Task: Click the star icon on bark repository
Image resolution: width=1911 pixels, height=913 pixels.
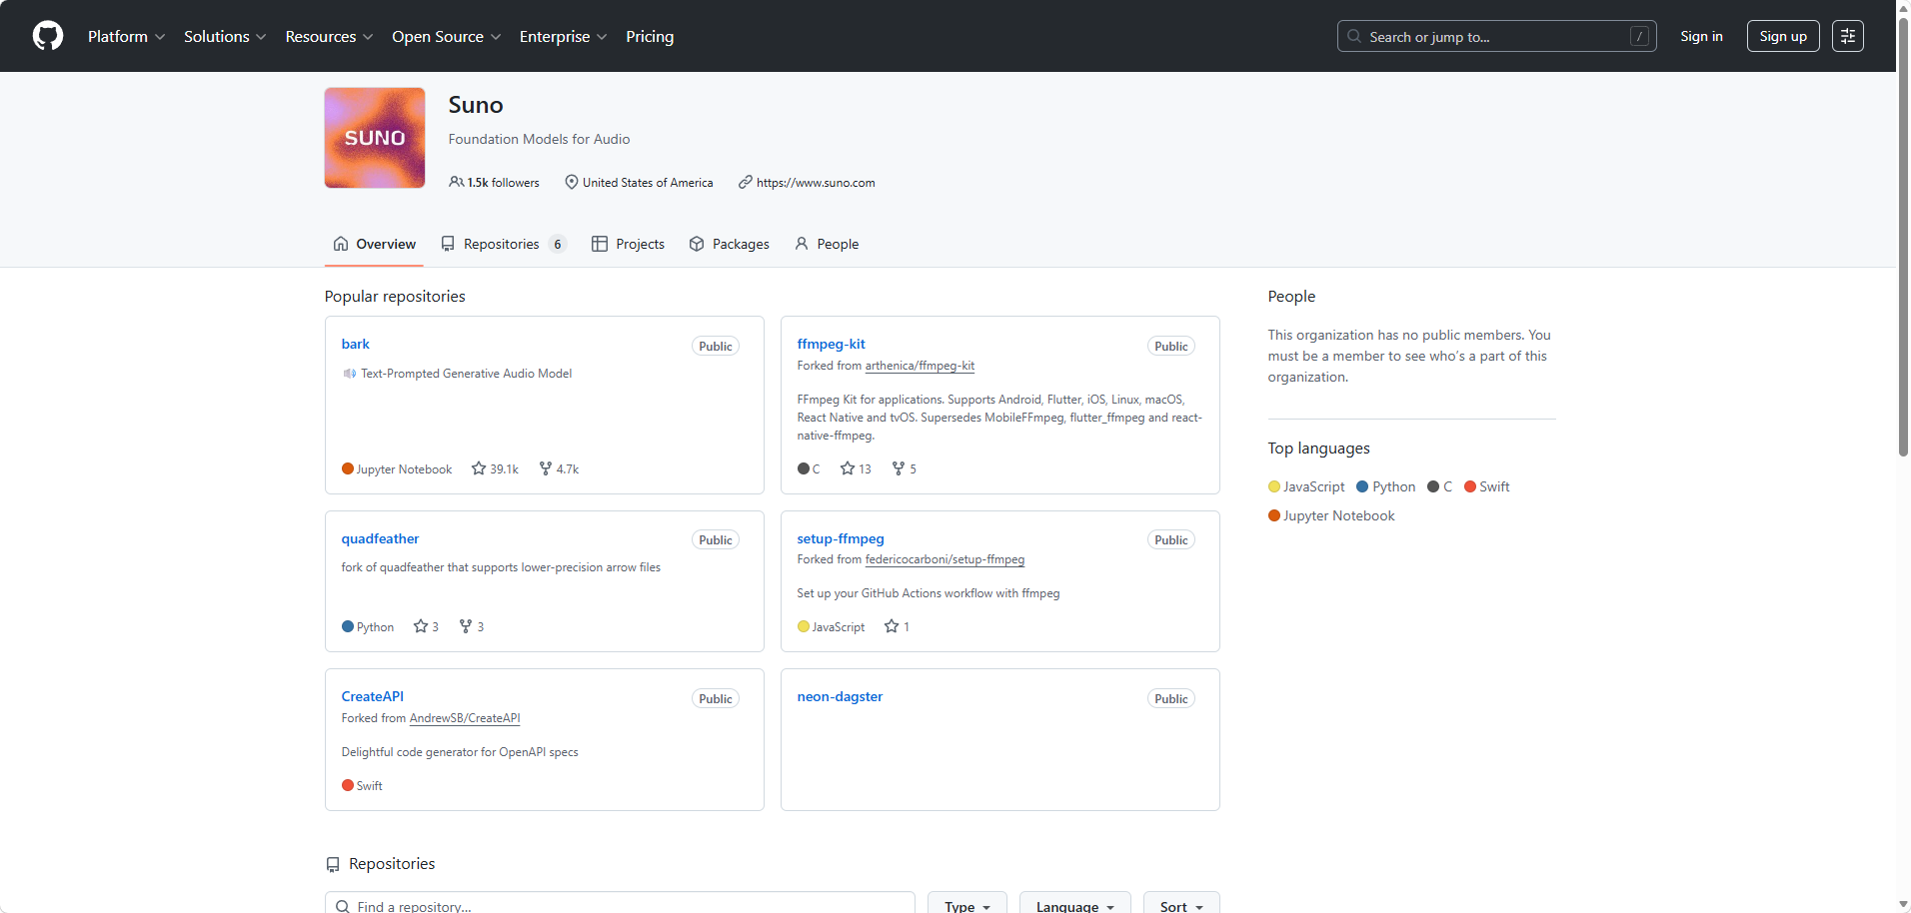Action: 479,468
